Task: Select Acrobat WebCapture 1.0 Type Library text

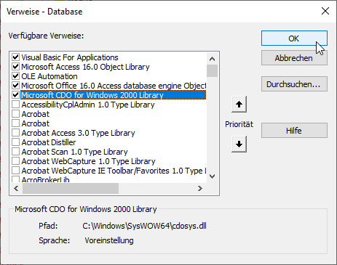Action: pyautogui.click(x=88, y=161)
